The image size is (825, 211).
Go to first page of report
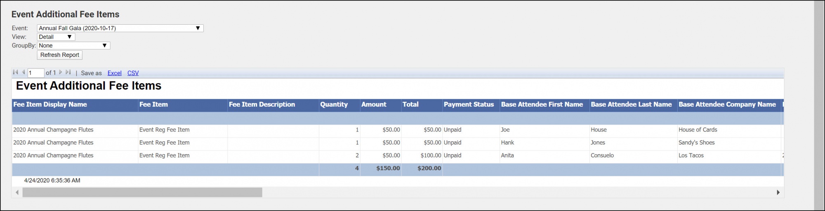click(15, 73)
